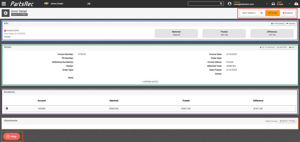
Task: Open the hamburger main menu
Action: click(x=4, y=4)
